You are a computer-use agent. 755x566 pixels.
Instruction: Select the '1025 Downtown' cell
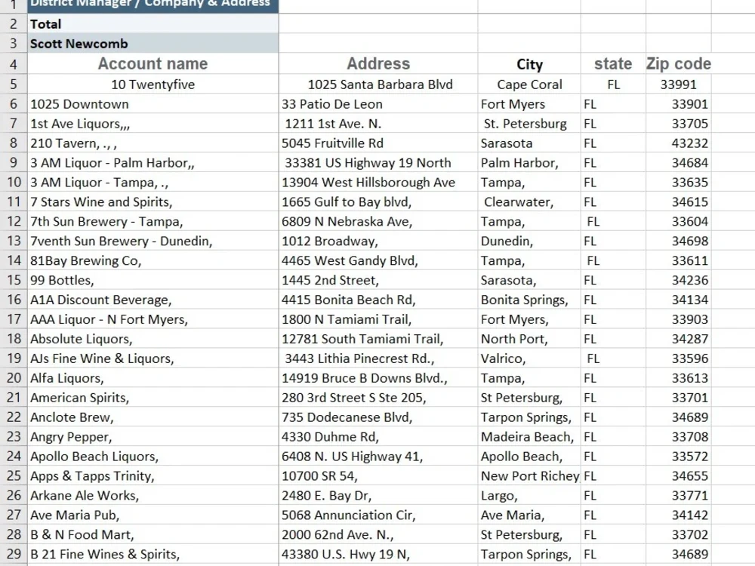153,104
